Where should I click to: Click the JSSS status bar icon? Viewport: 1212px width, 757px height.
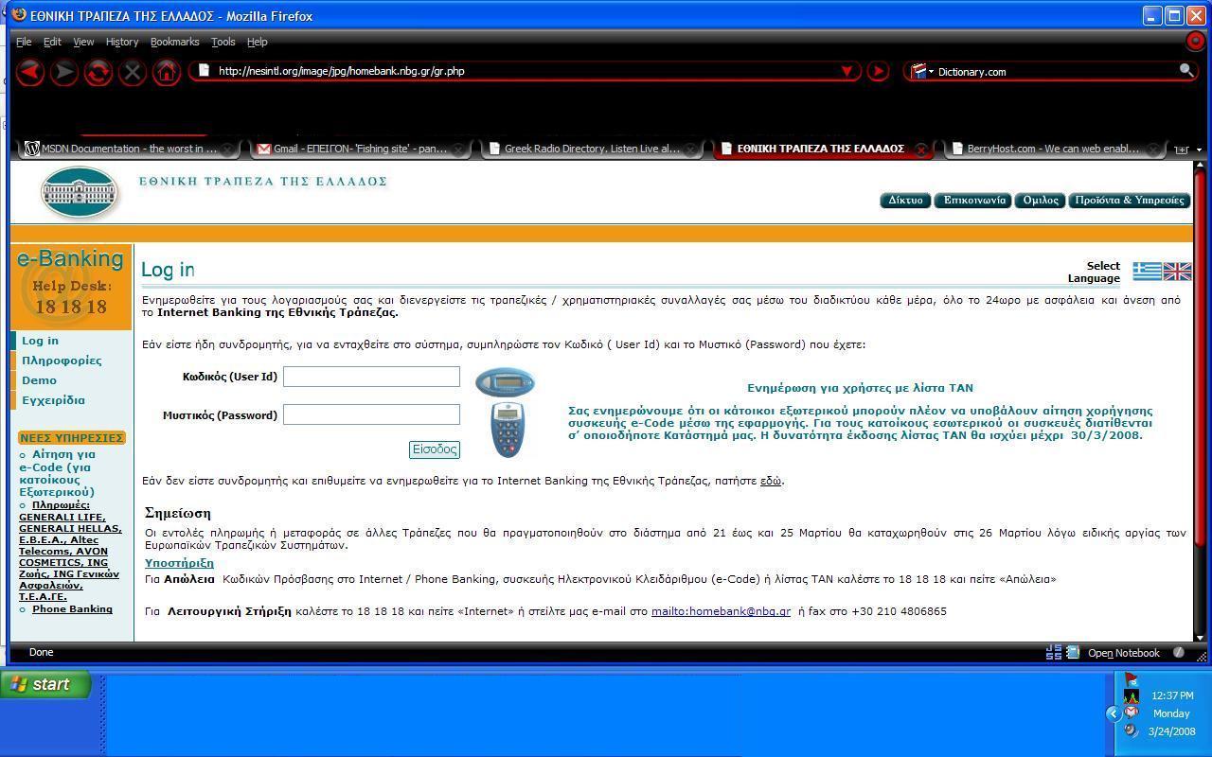(x=1054, y=652)
